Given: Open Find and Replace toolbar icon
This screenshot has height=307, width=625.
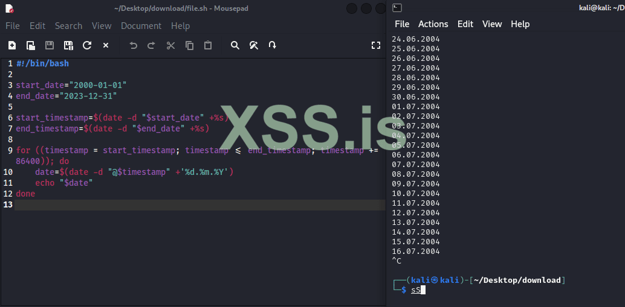Looking at the screenshot, I should tap(253, 45).
